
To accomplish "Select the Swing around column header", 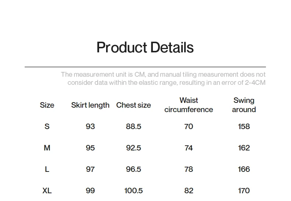I will click(x=244, y=105).
